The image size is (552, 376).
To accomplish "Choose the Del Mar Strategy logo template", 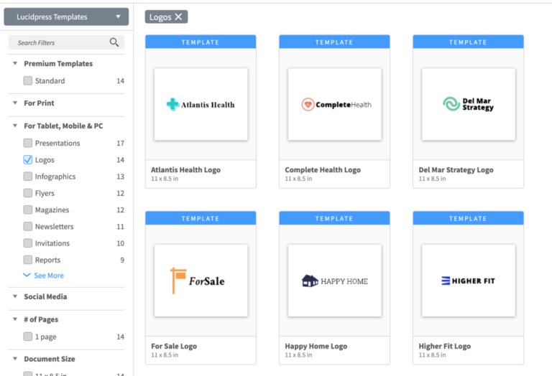I will (x=468, y=104).
